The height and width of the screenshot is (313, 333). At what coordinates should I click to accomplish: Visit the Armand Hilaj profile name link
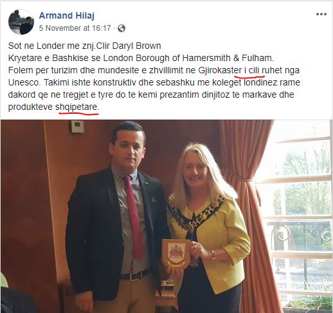tap(67, 15)
